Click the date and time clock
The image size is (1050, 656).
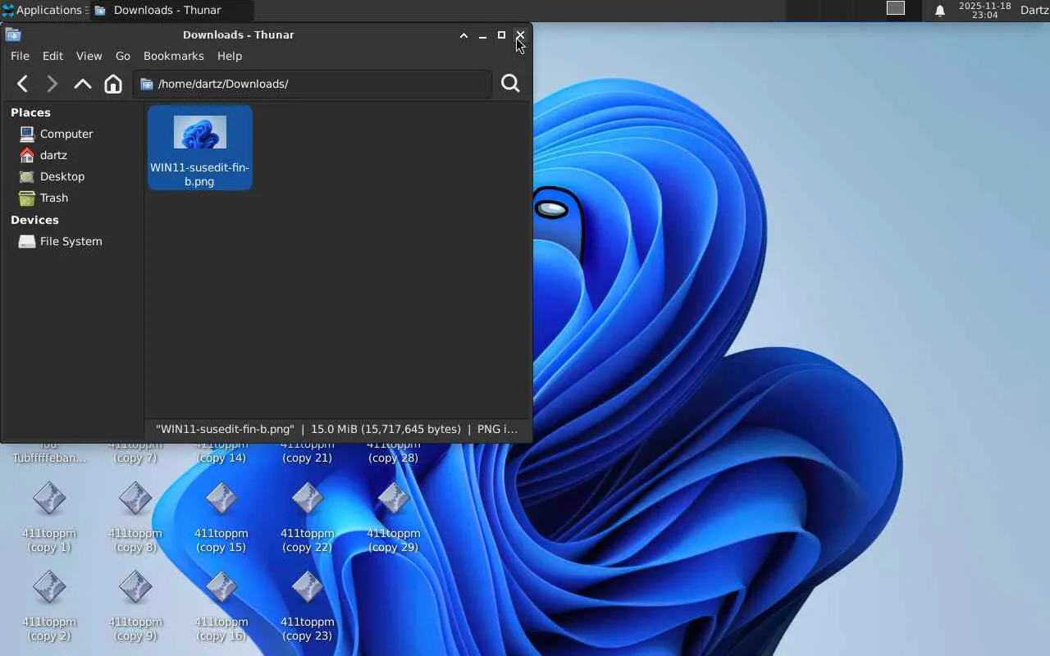pyautogui.click(x=984, y=11)
